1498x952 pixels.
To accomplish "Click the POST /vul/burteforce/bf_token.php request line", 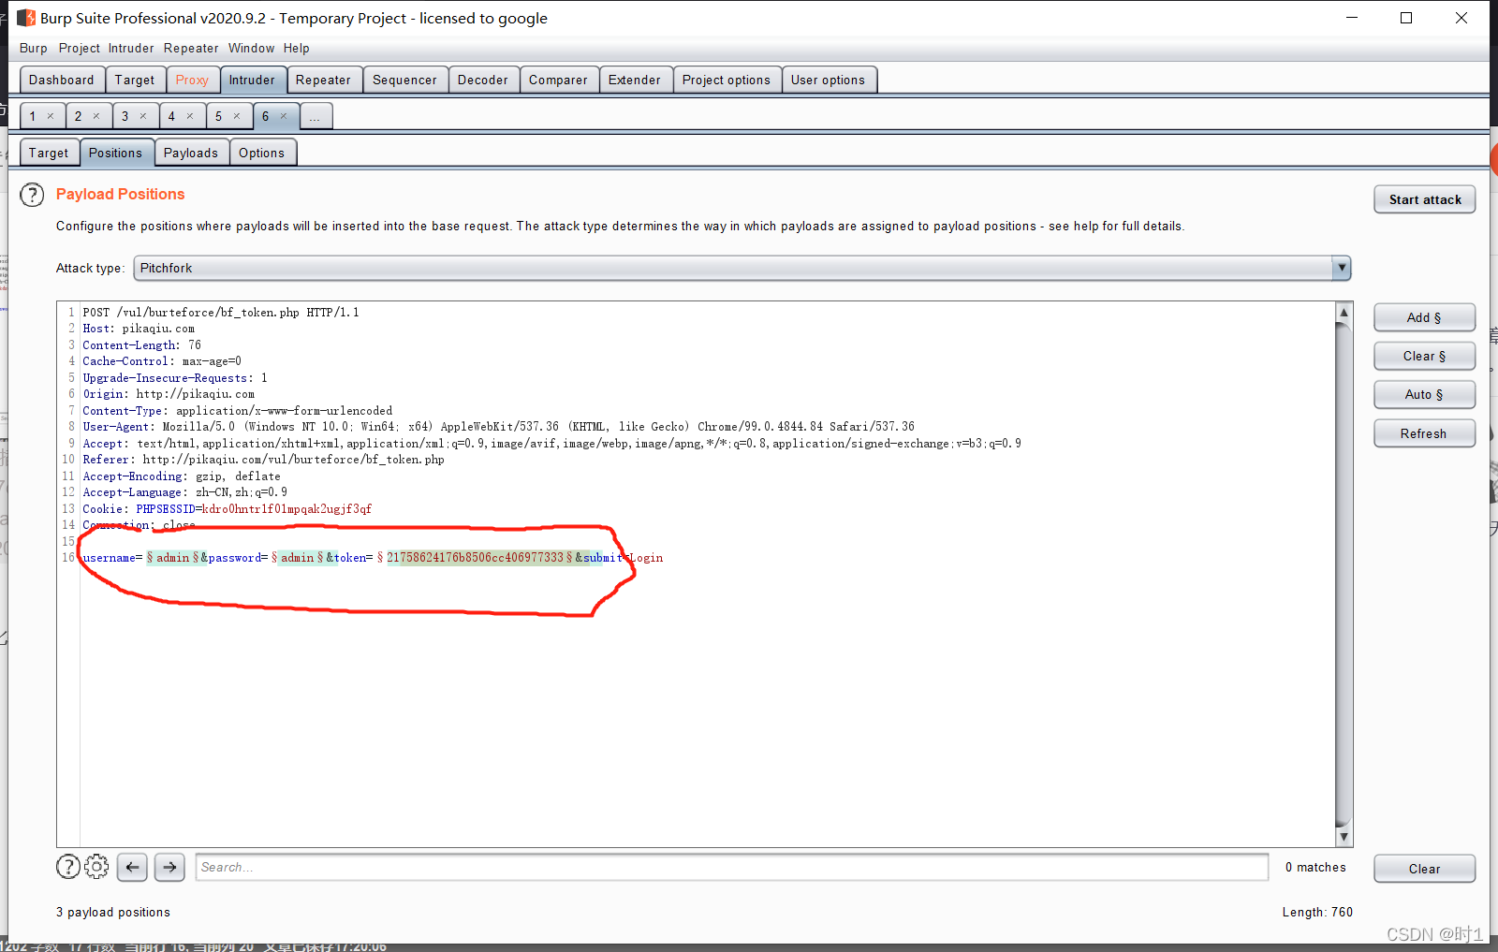I will click(221, 313).
